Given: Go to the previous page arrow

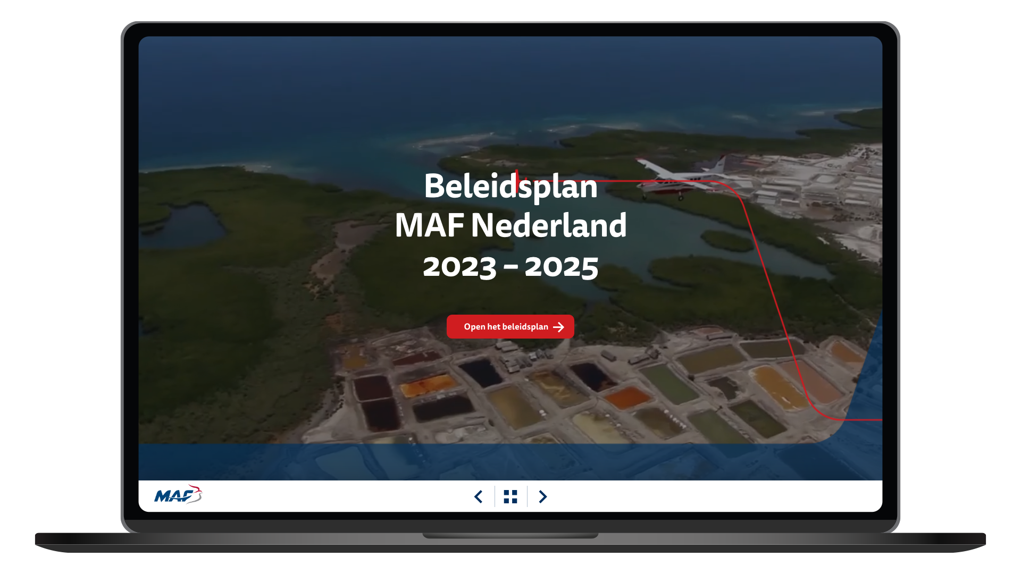Looking at the screenshot, I should 478,496.
